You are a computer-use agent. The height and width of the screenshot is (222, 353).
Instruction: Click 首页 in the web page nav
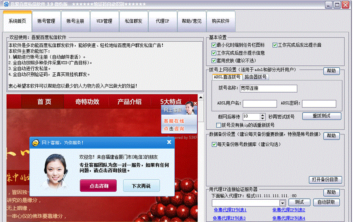[x=44, y=102]
